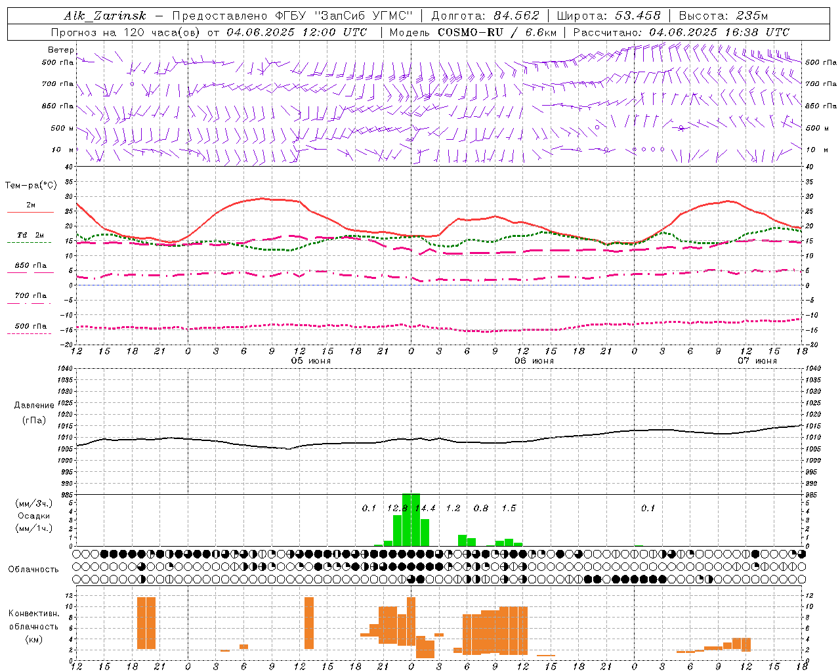The image size is (840, 672).
Task: Click the 1.2 precipitation value
Action: [453, 508]
